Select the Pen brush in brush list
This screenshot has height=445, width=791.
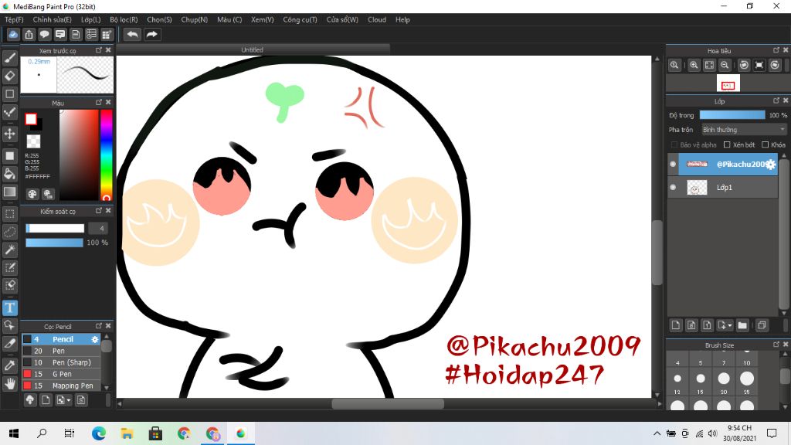[61, 352]
